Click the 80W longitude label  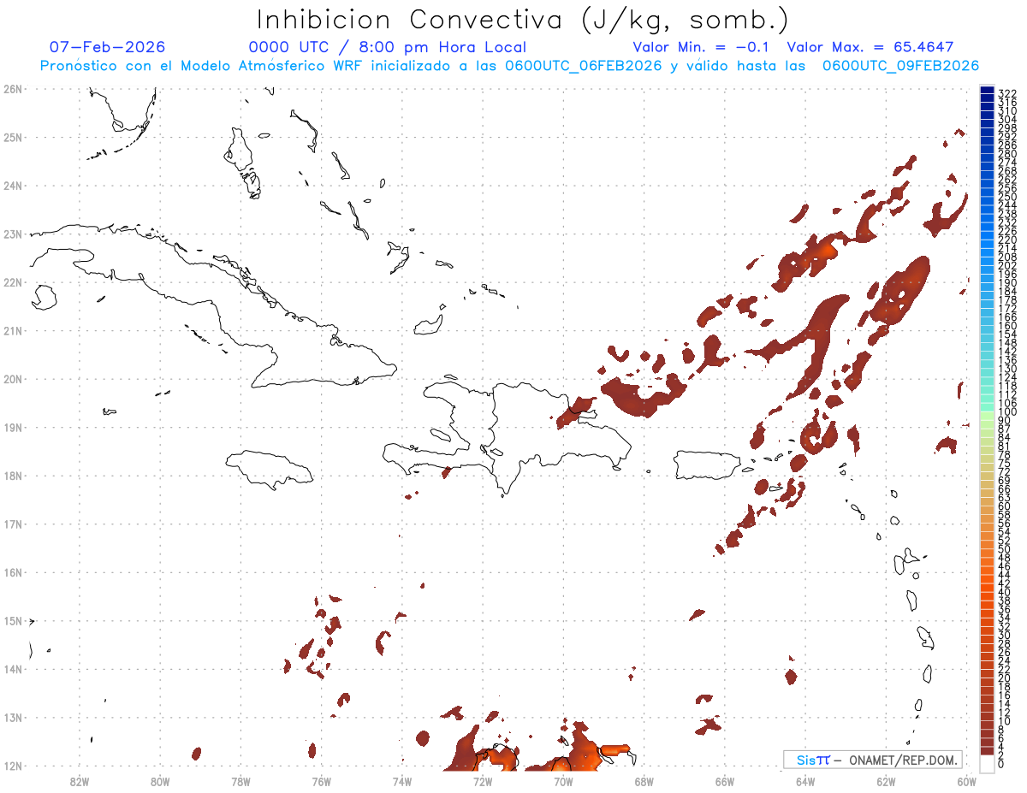pos(160,781)
